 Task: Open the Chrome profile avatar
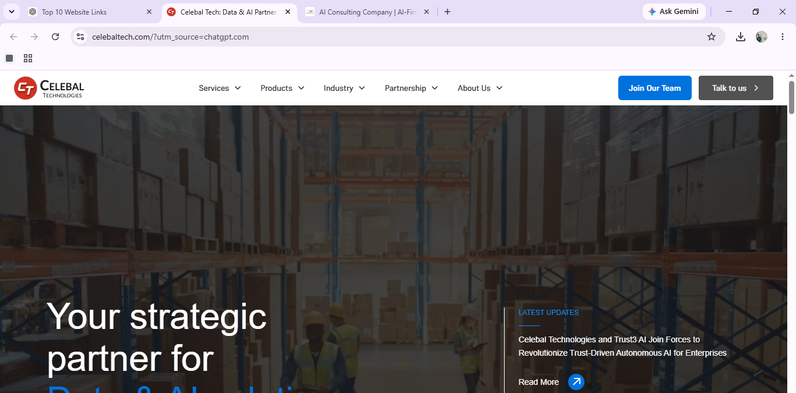762,37
